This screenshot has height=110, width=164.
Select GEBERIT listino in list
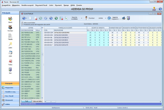point(31,91)
